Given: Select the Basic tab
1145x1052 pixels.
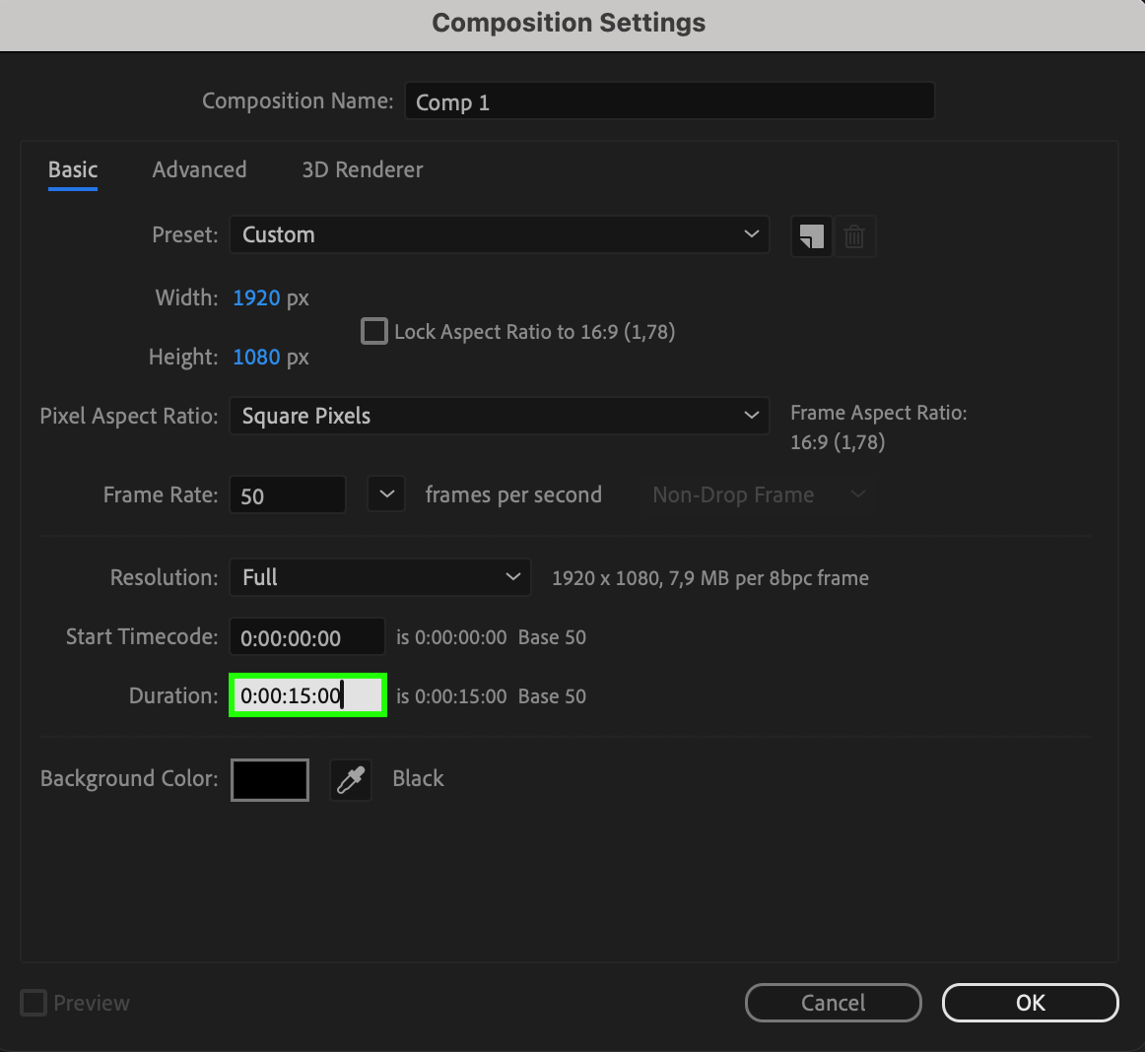Looking at the screenshot, I should click(x=73, y=169).
